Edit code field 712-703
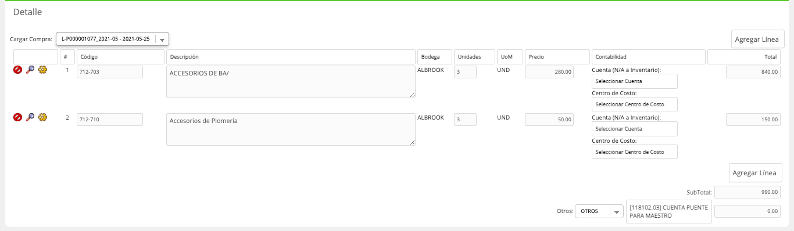The width and height of the screenshot is (794, 231). 110,72
